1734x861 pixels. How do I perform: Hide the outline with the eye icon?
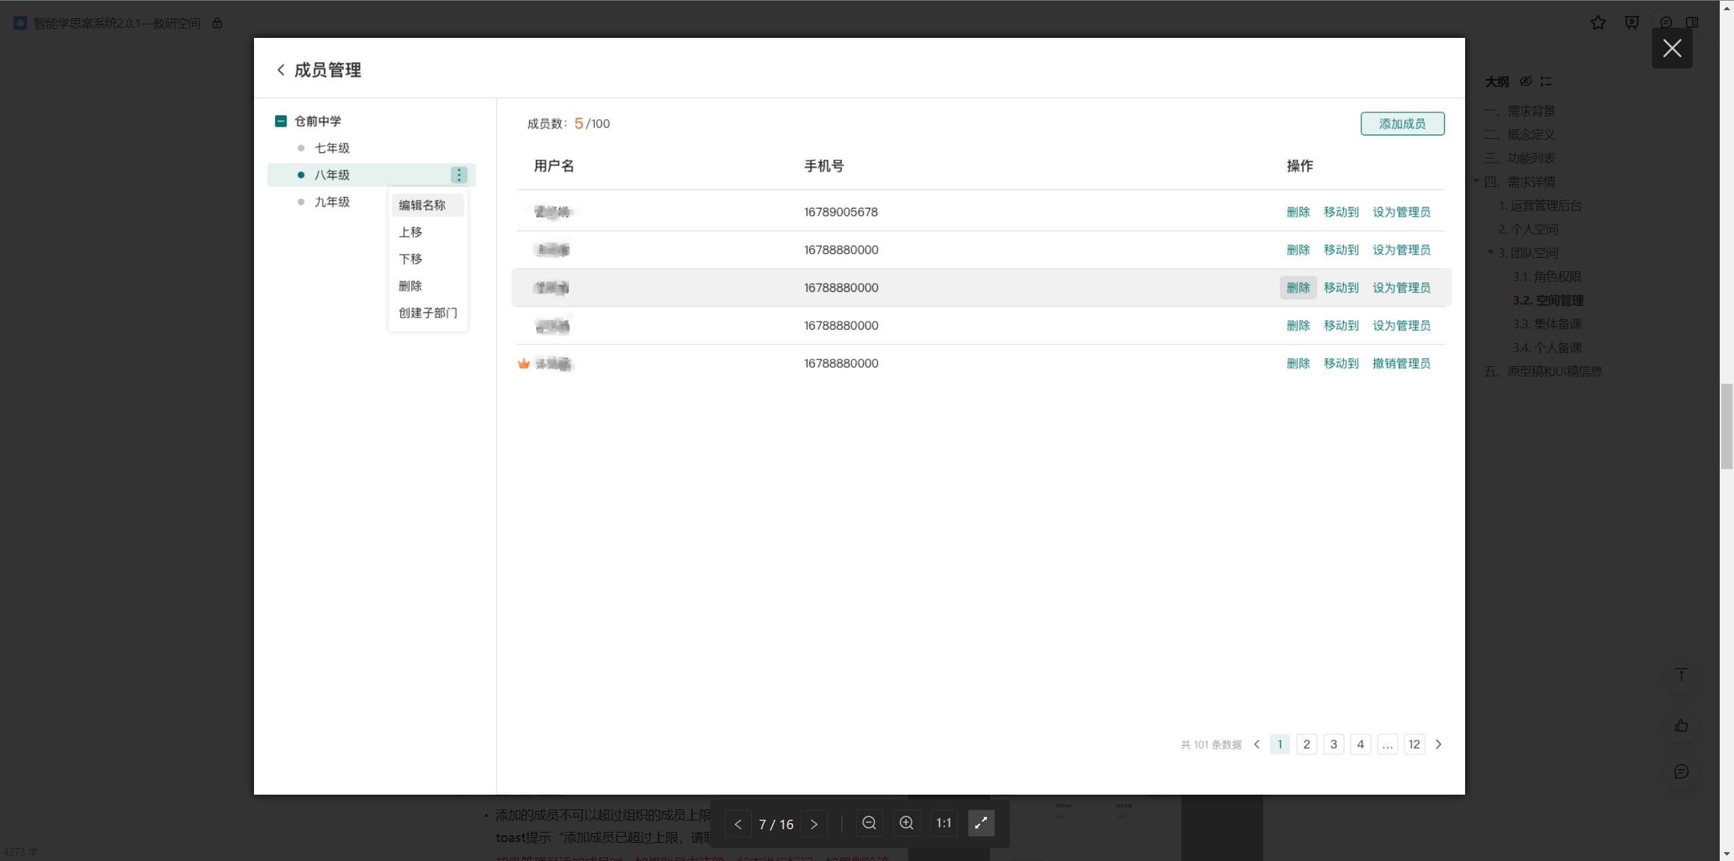point(1525,81)
